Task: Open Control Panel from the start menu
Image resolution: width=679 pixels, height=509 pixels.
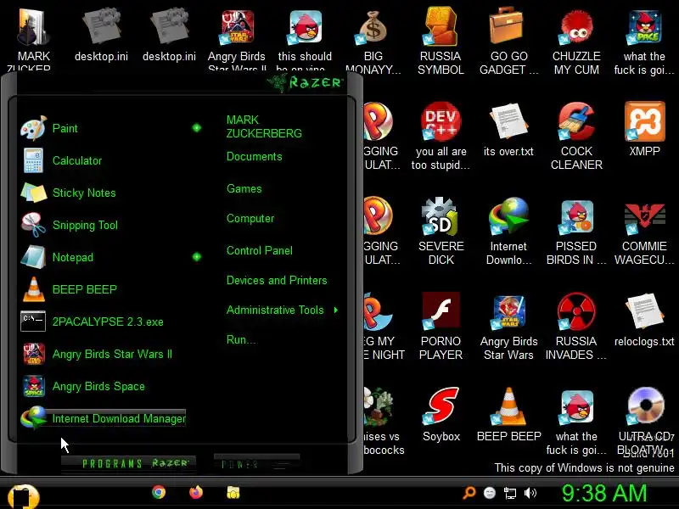Action: 260,250
